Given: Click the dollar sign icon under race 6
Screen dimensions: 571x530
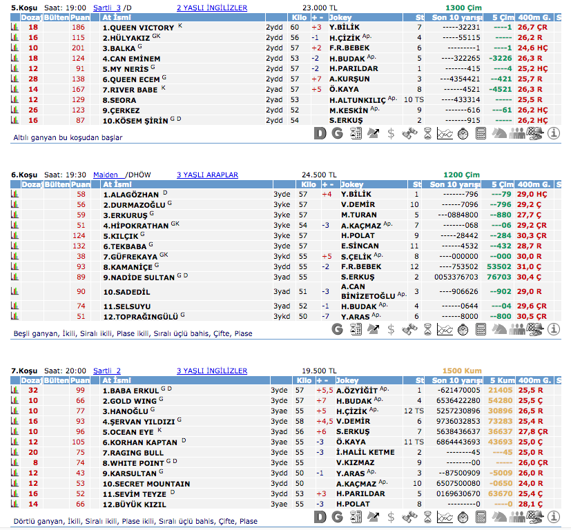Looking at the screenshot, I should [391, 329].
